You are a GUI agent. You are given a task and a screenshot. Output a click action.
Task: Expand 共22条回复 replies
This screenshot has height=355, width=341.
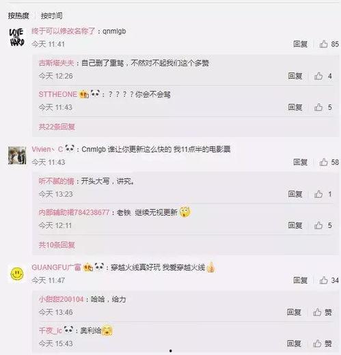click(x=57, y=127)
